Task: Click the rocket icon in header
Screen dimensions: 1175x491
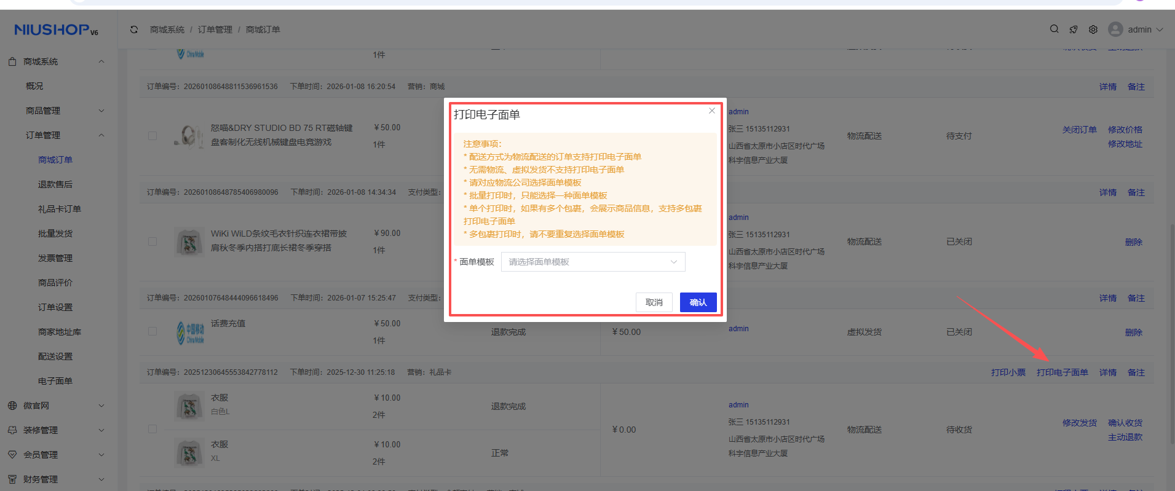Action: tap(1074, 29)
